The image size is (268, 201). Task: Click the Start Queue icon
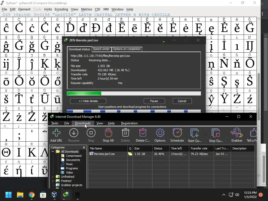point(194,133)
